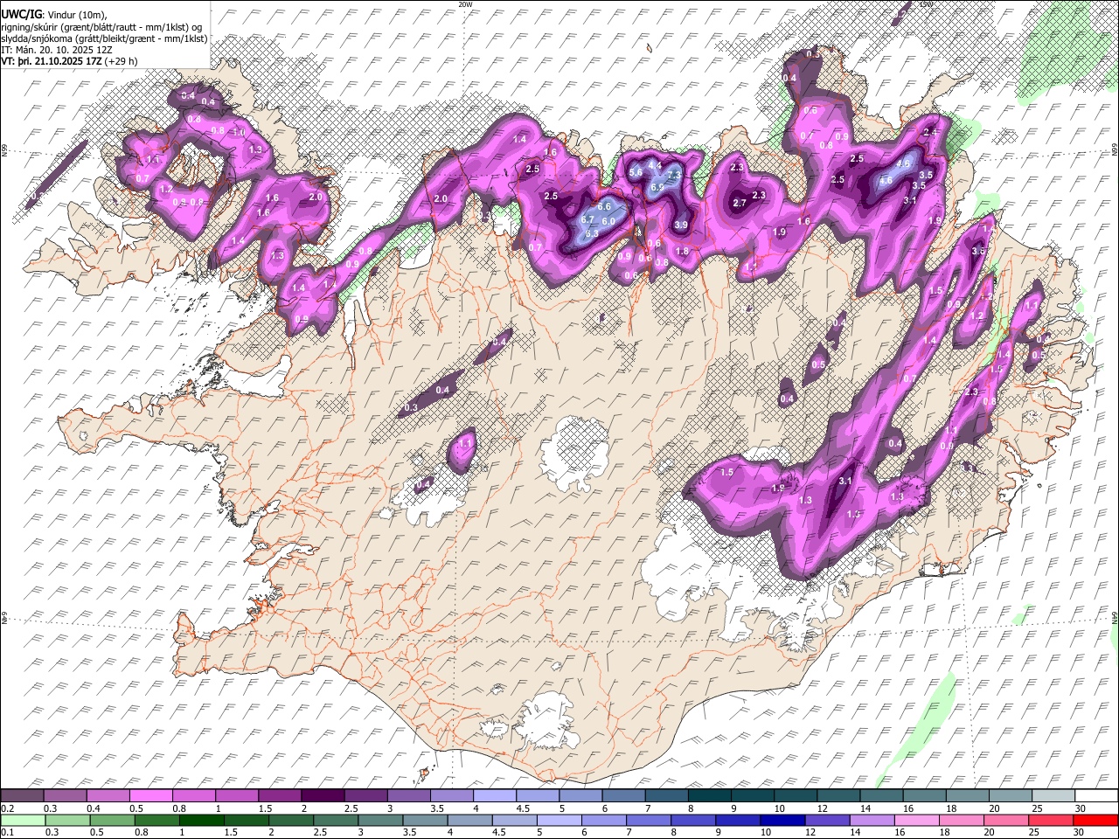Click the '12' label under the snow scale
Viewport: 1119px width, 839px height.
click(821, 808)
